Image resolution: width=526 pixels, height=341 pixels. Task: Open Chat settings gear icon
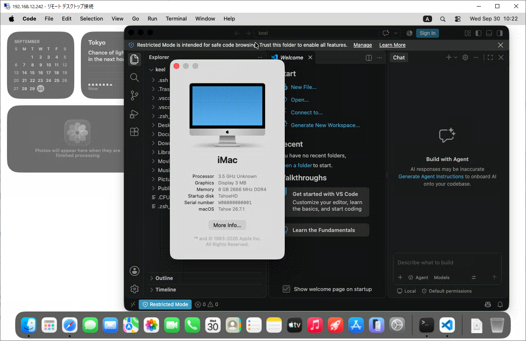[465, 57]
